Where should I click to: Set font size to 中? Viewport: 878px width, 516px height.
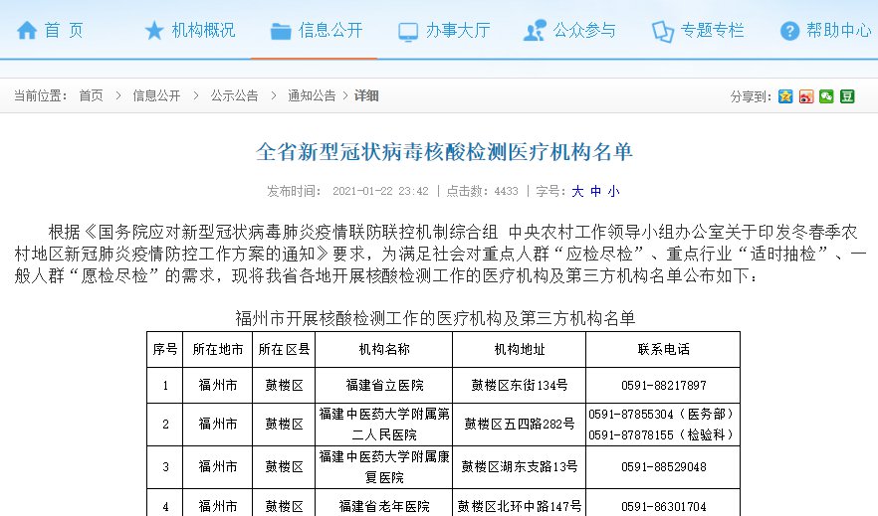(x=595, y=191)
